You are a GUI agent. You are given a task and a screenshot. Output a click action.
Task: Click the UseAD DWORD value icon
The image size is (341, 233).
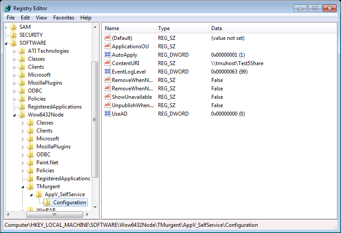tap(107, 114)
